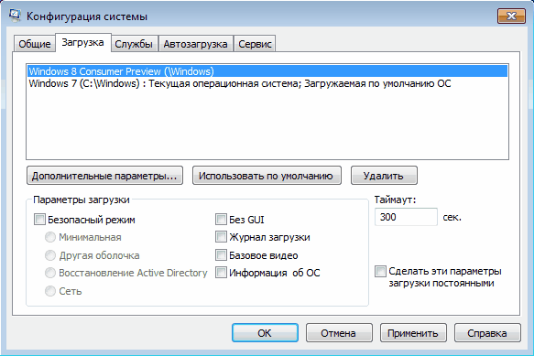Check Сделать эти параметры загрузки постоянными

point(380,271)
